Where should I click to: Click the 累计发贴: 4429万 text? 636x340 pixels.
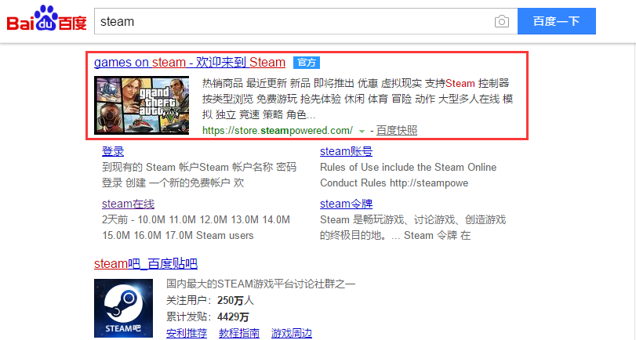tap(207, 316)
